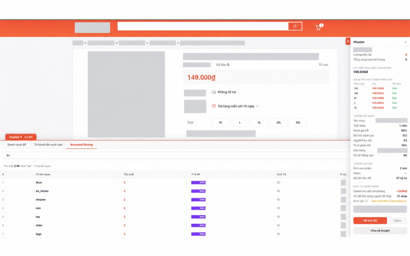Expand the Trả hàng miễn phí chevron

(257, 106)
